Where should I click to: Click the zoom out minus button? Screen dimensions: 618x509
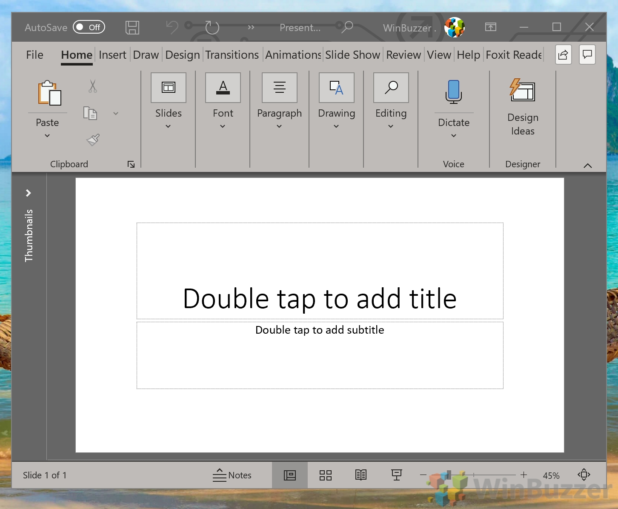(423, 475)
